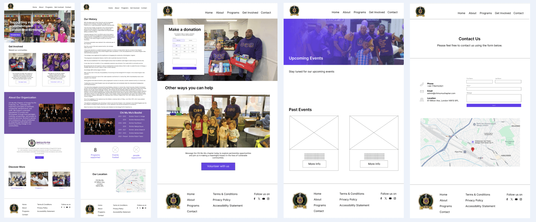Click the purple Send button on contact form

click(494, 105)
